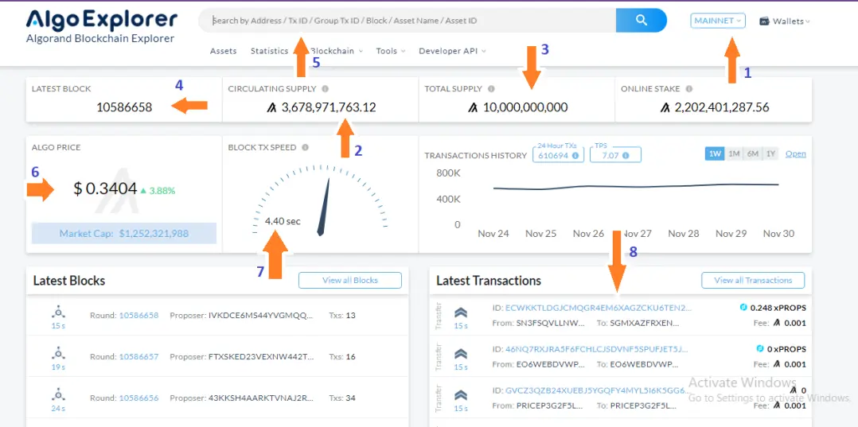Click xPROPS asset icon beside 0 xPROPS
This screenshot has height=427, width=858.
(x=760, y=348)
